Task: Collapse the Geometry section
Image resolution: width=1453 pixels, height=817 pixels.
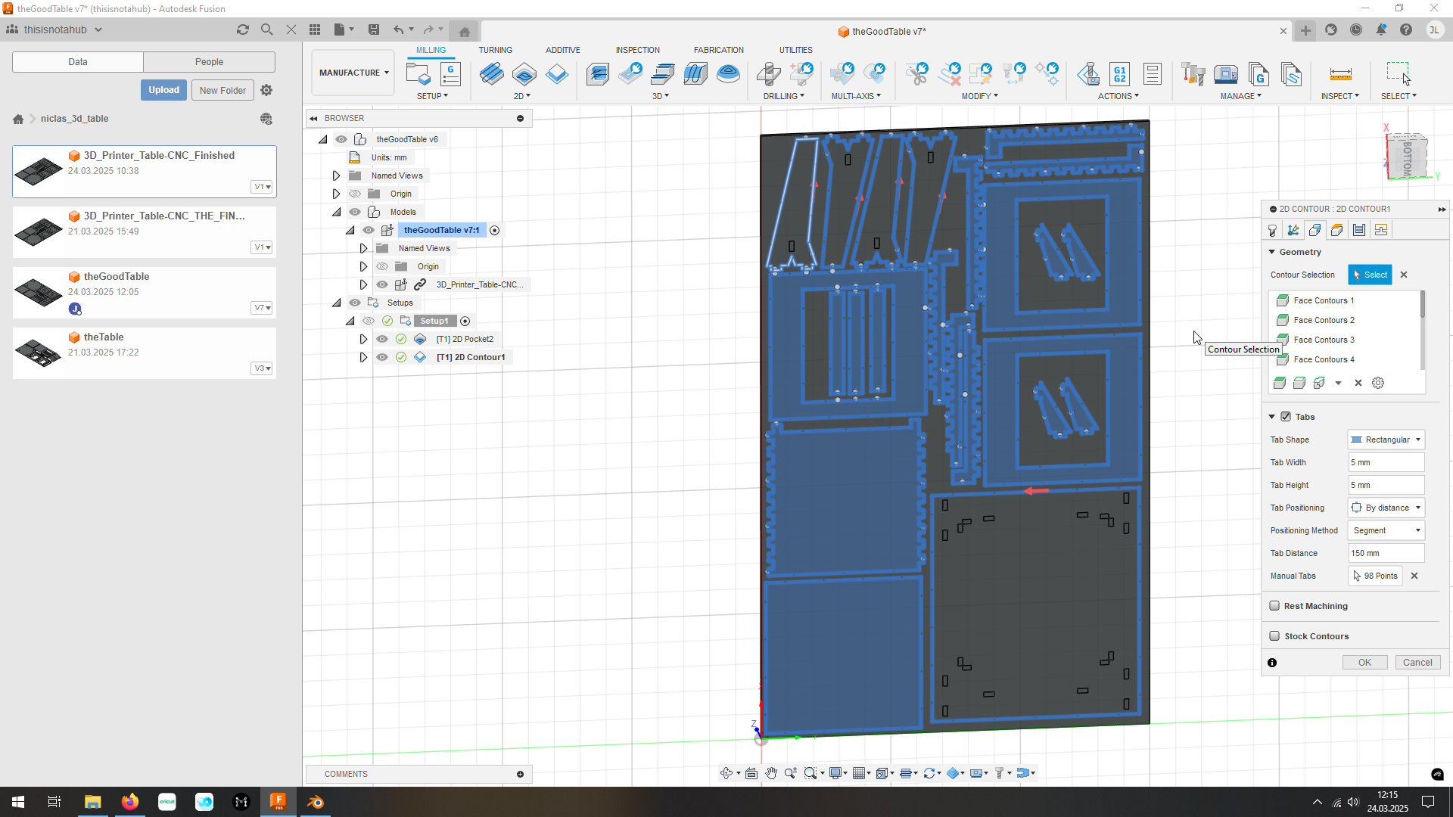Action: (x=1272, y=252)
